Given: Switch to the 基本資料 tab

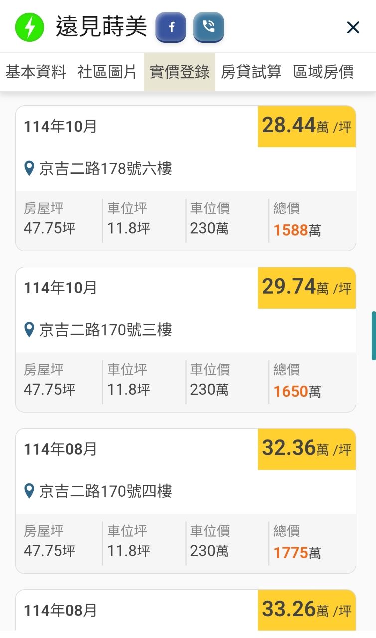Looking at the screenshot, I should (x=36, y=72).
